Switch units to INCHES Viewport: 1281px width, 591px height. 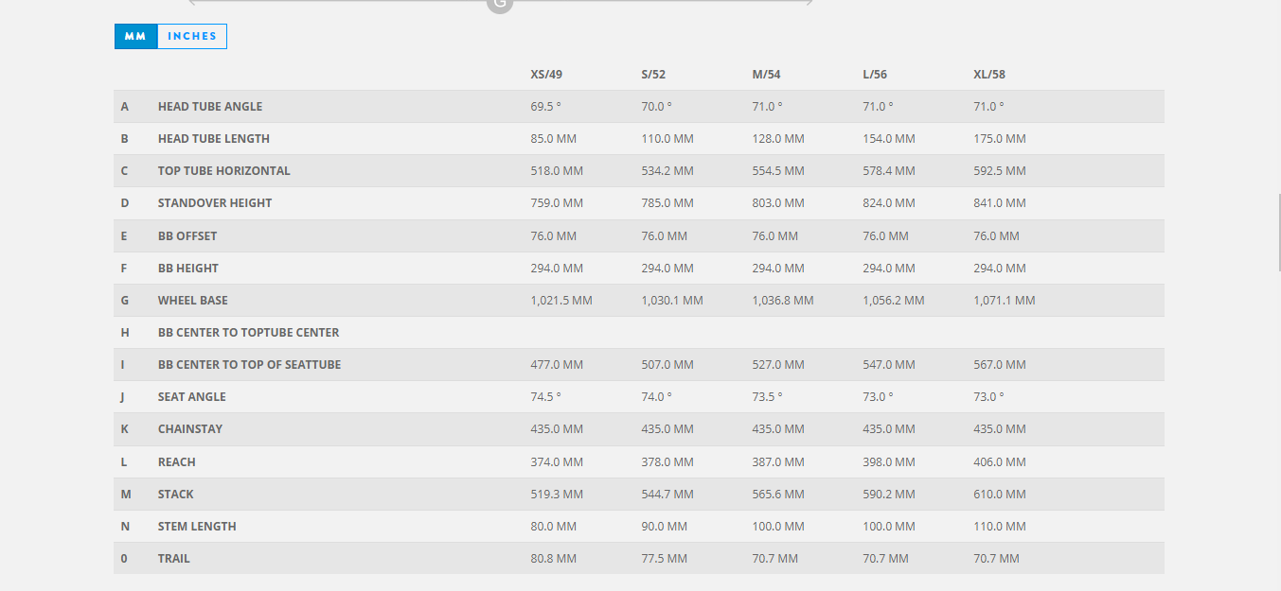[192, 37]
